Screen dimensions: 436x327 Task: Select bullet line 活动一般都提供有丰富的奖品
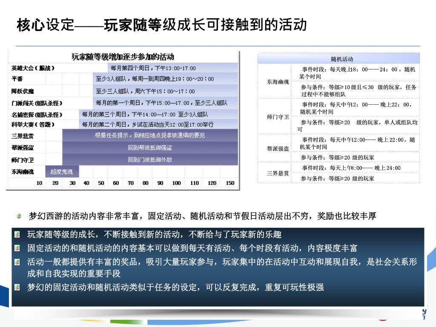coord(222,267)
